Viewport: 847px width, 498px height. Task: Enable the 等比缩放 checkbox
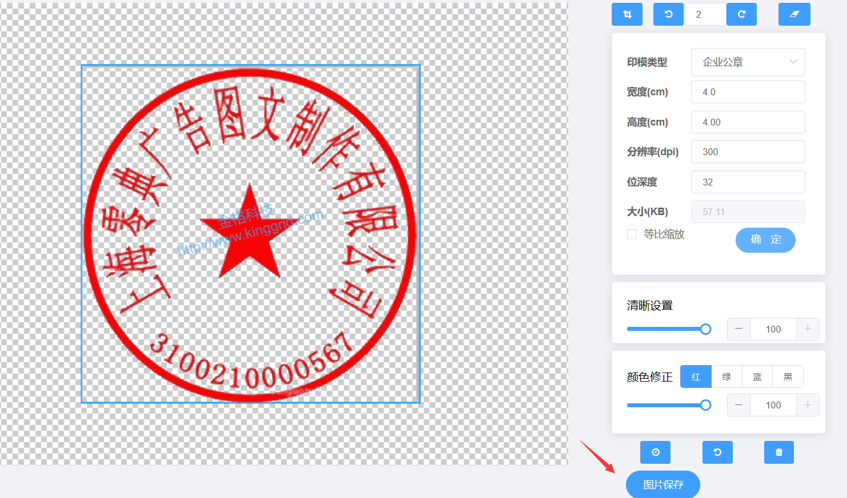pyautogui.click(x=632, y=234)
